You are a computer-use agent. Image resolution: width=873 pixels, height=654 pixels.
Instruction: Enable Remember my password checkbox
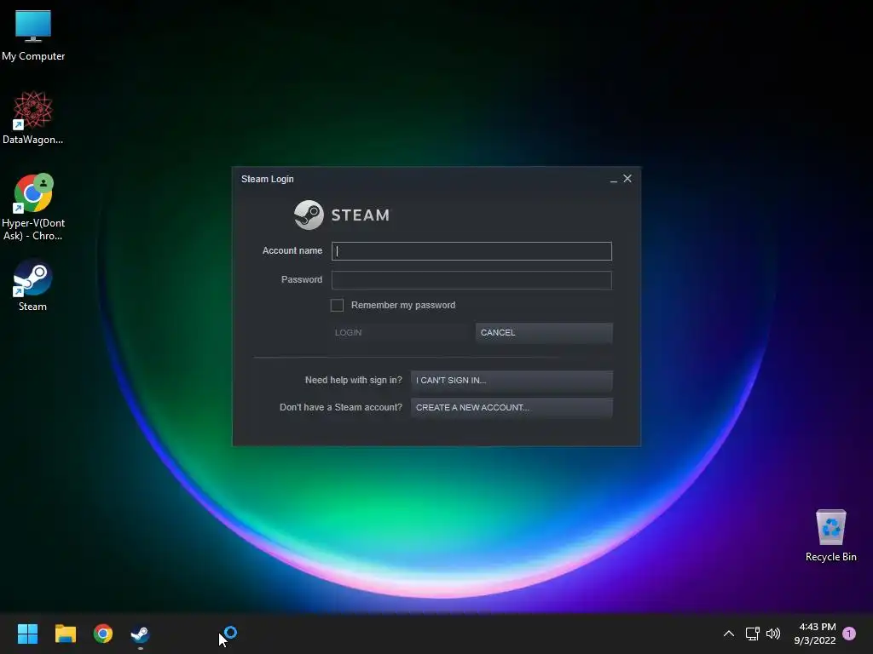point(337,305)
